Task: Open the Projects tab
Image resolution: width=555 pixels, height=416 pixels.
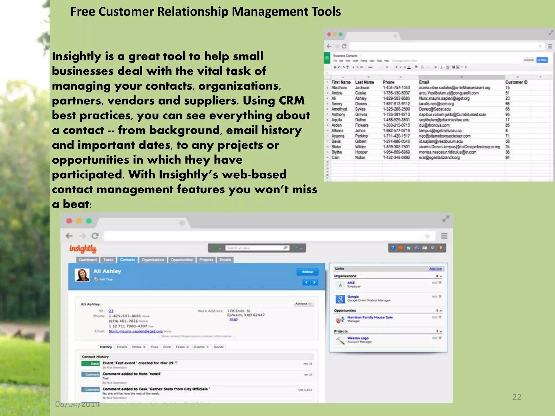Action: tap(206, 260)
